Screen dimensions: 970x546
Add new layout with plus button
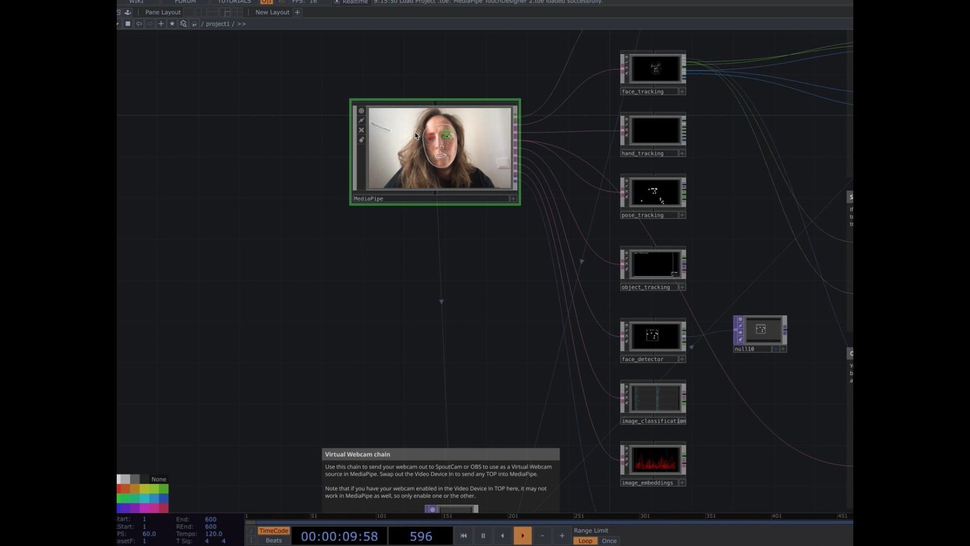[x=297, y=12]
